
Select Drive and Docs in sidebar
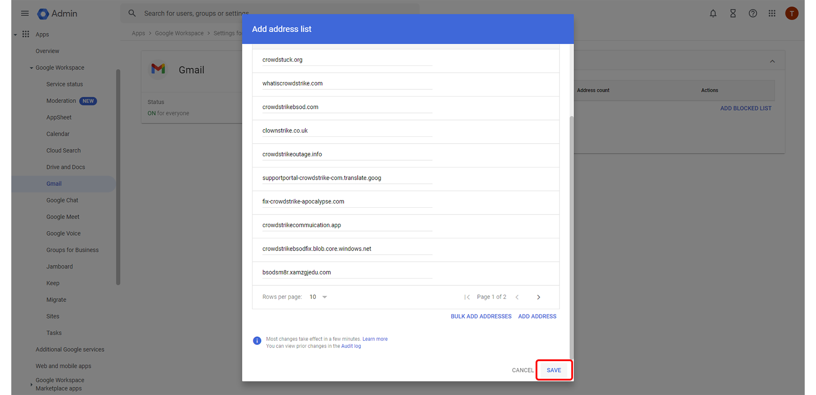(x=65, y=167)
